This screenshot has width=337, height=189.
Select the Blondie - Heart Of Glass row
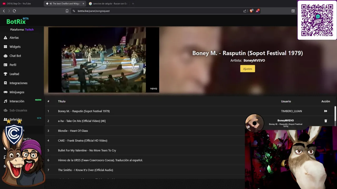click(145, 131)
